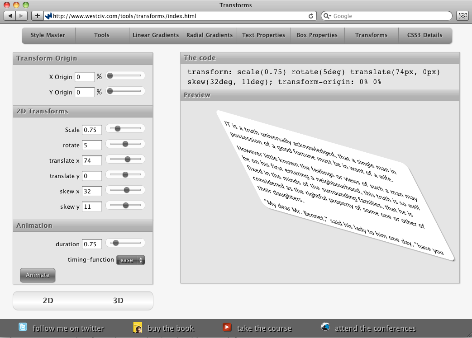Click the Twitter bird icon in footer

pyautogui.click(x=23, y=327)
